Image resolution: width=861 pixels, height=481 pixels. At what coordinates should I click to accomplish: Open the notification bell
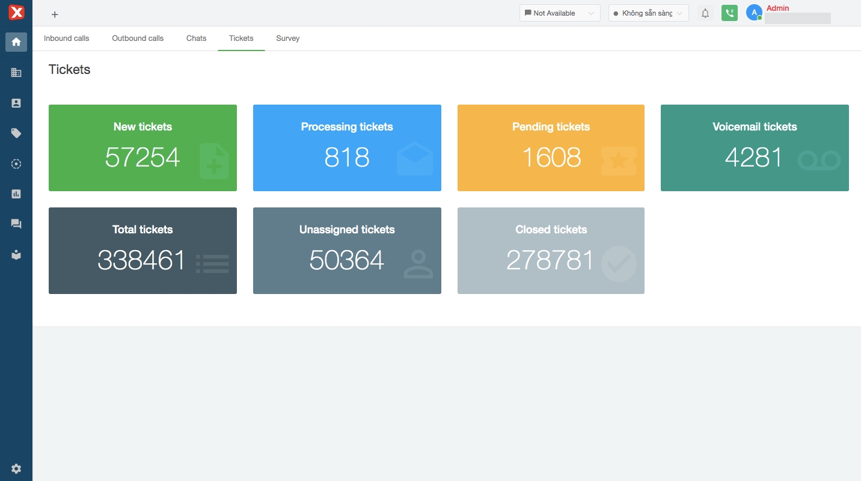point(705,13)
